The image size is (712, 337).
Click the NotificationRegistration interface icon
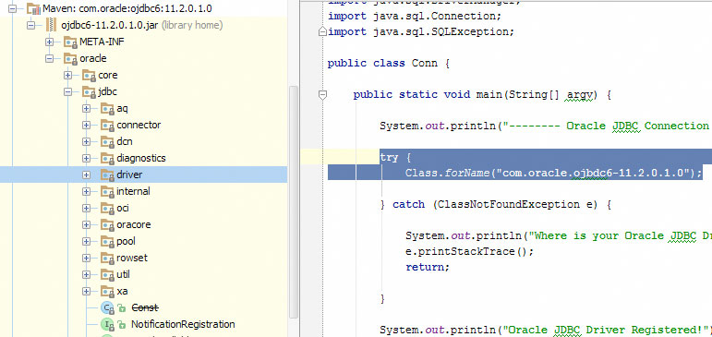point(107,324)
